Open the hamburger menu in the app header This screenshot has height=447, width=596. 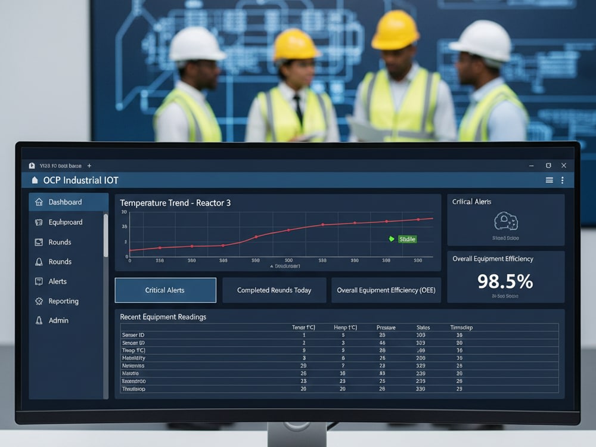coord(550,180)
